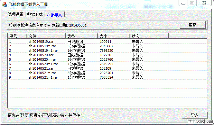Viewport: 214px width, 125px height.
Task: Select file sh20140519.rar
Action: pyautogui.click(x=41, y=42)
